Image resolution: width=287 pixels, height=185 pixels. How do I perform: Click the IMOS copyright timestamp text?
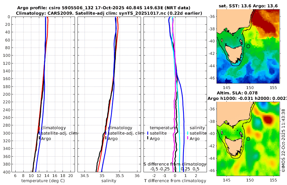click(283, 140)
